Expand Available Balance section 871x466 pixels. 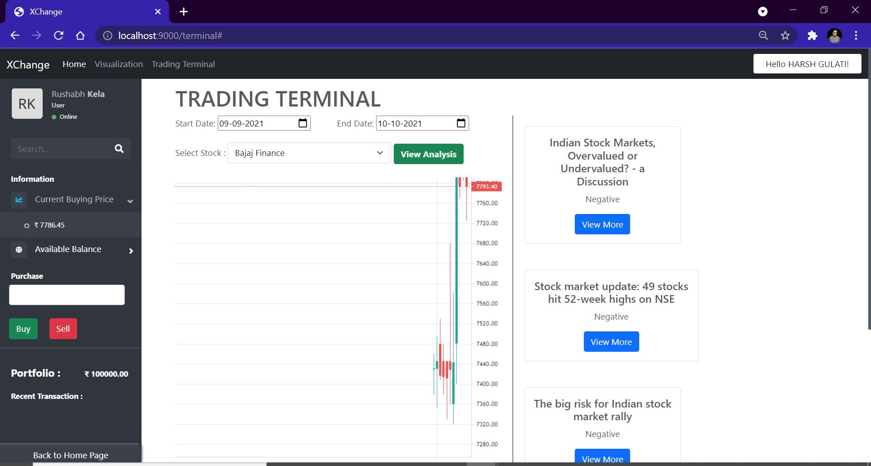coord(131,251)
